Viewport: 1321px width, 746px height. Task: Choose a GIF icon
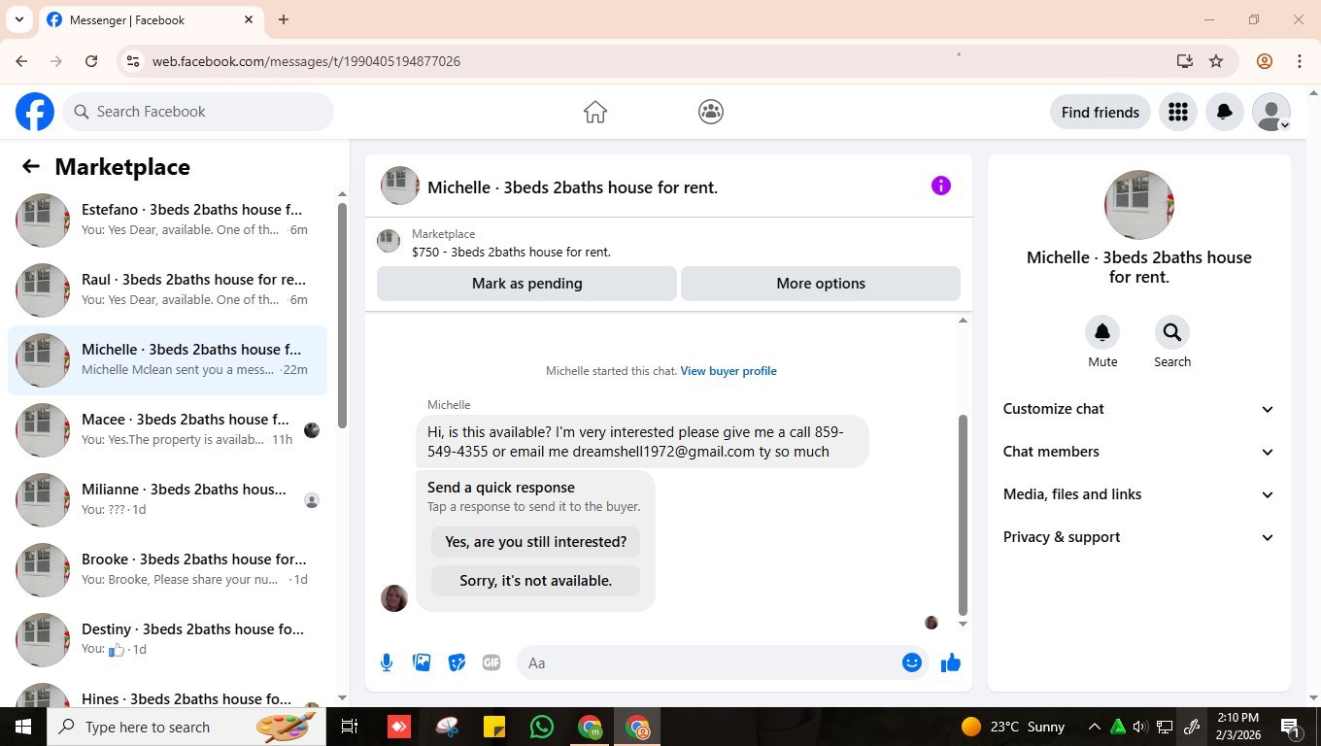pos(491,662)
